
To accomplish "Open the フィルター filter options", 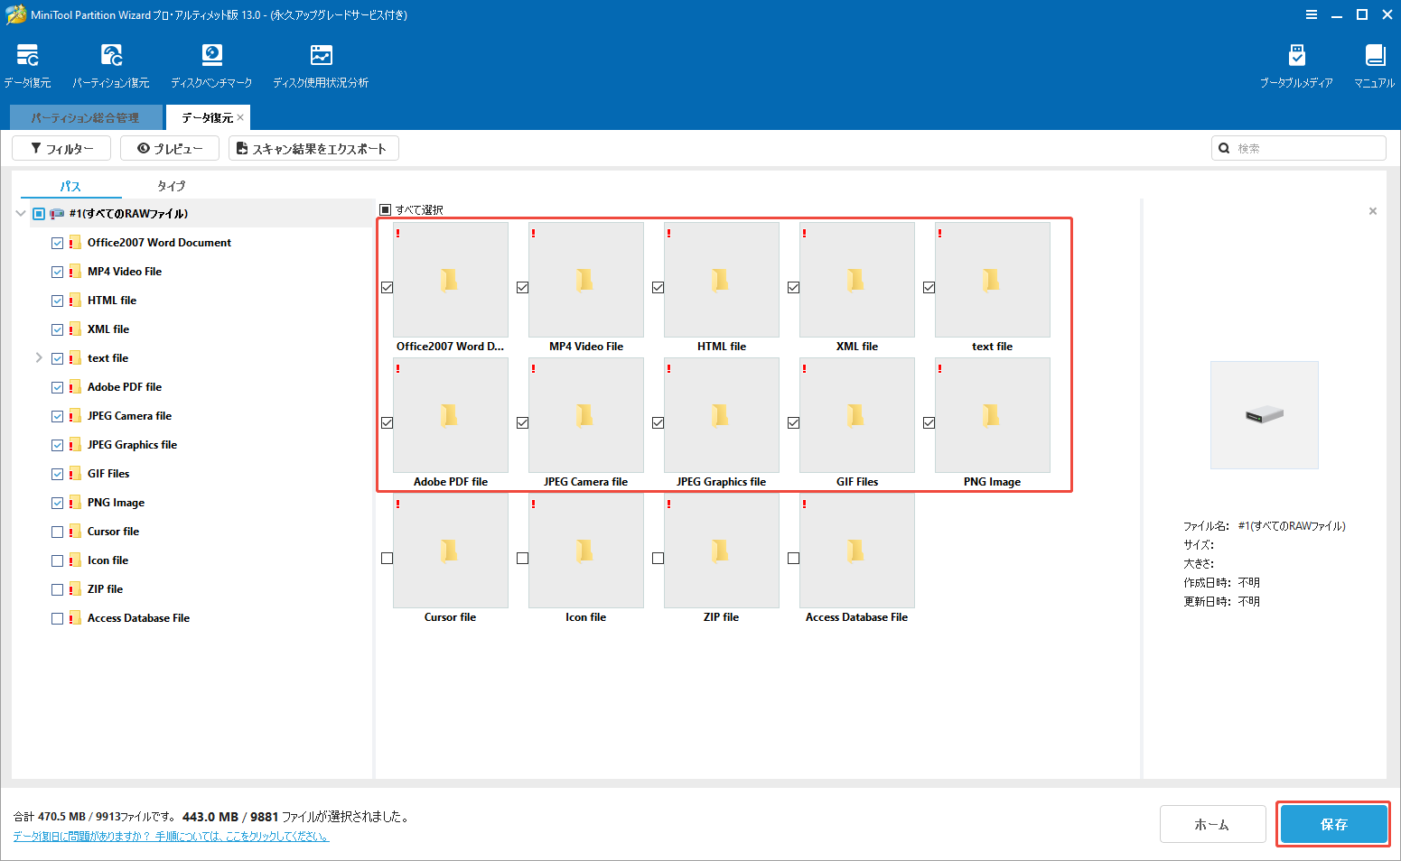I will click(60, 147).
